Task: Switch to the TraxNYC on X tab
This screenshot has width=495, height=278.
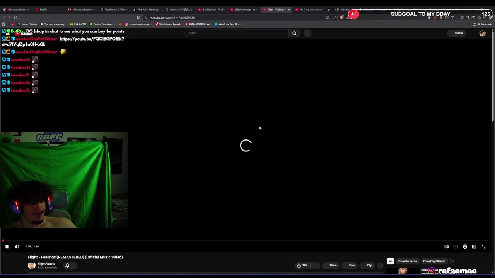Action: coord(114,10)
